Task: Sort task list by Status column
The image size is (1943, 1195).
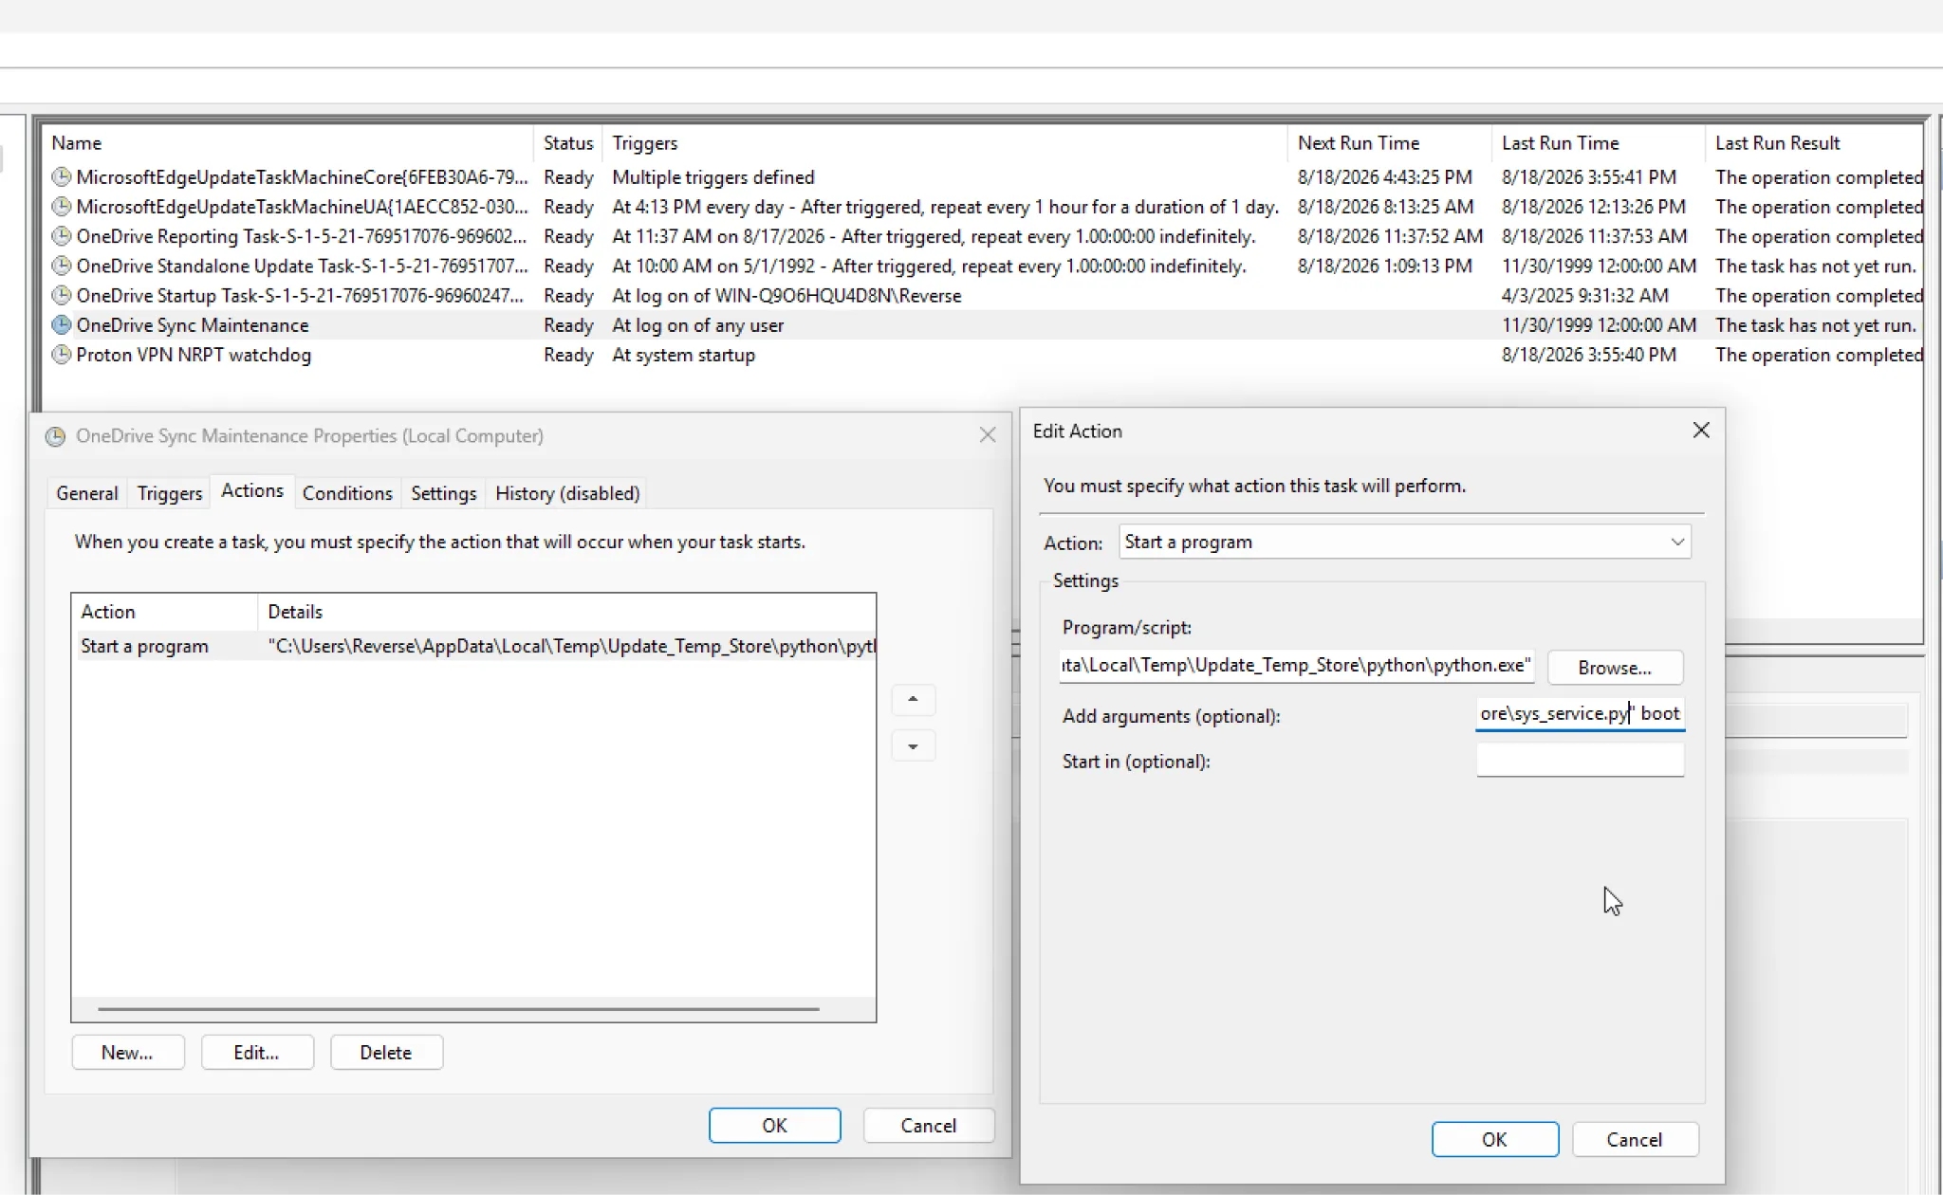Action: 567,142
